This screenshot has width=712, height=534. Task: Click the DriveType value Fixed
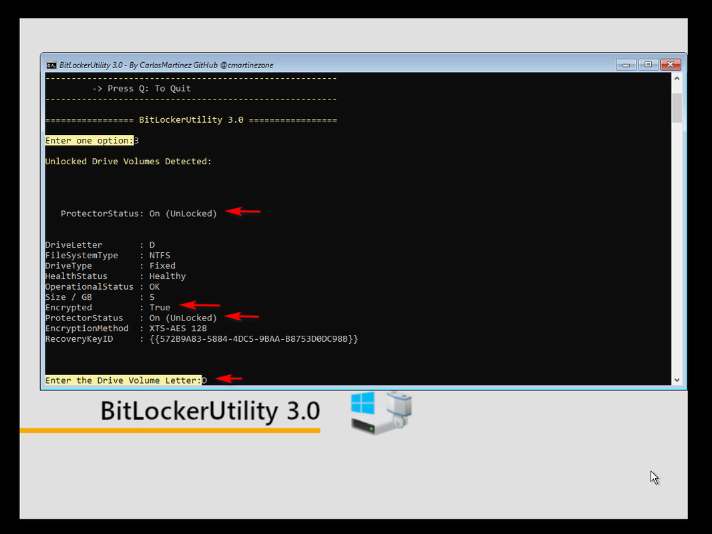coord(162,266)
